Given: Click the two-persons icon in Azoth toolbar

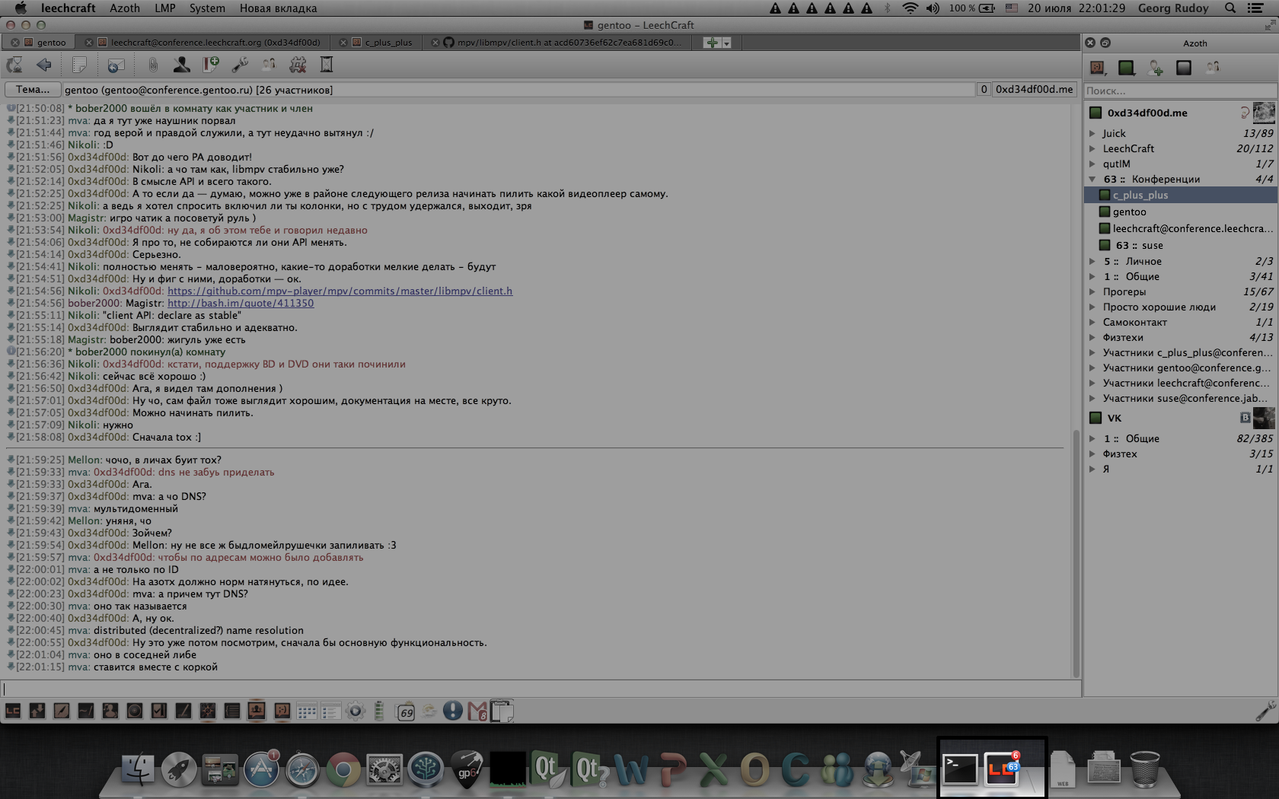Looking at the screenshot, I should (x=1213, y=68).
